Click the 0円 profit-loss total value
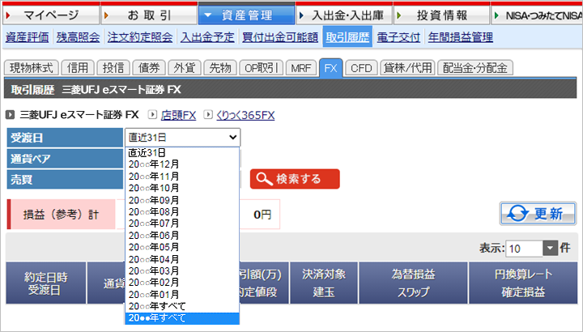 (x=262, y=215)
